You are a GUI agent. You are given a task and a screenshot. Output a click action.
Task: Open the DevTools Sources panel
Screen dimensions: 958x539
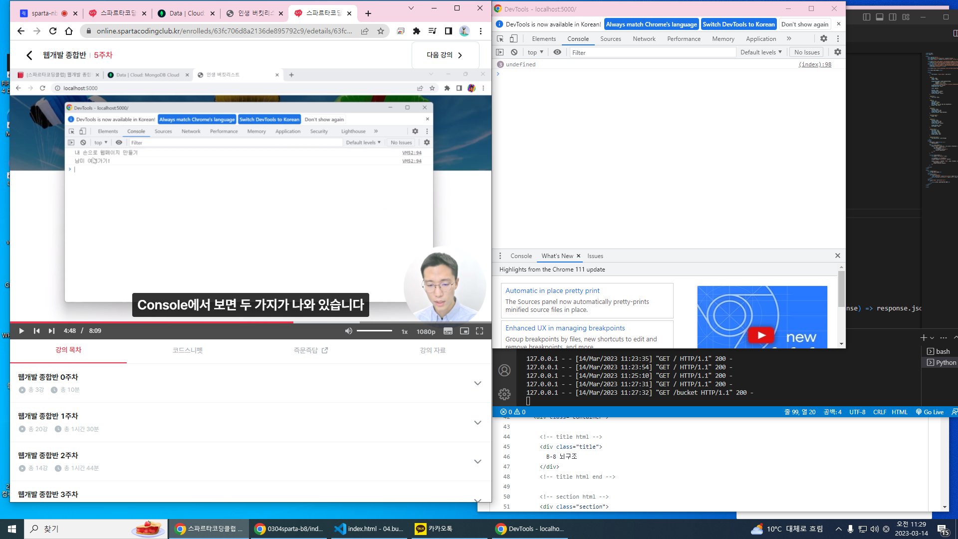(x=611, y=38)
